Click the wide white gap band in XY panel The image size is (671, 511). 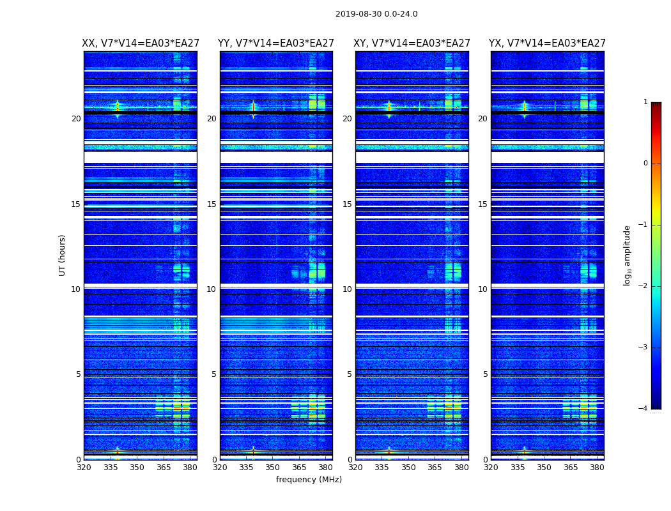[x=412, y=157]
